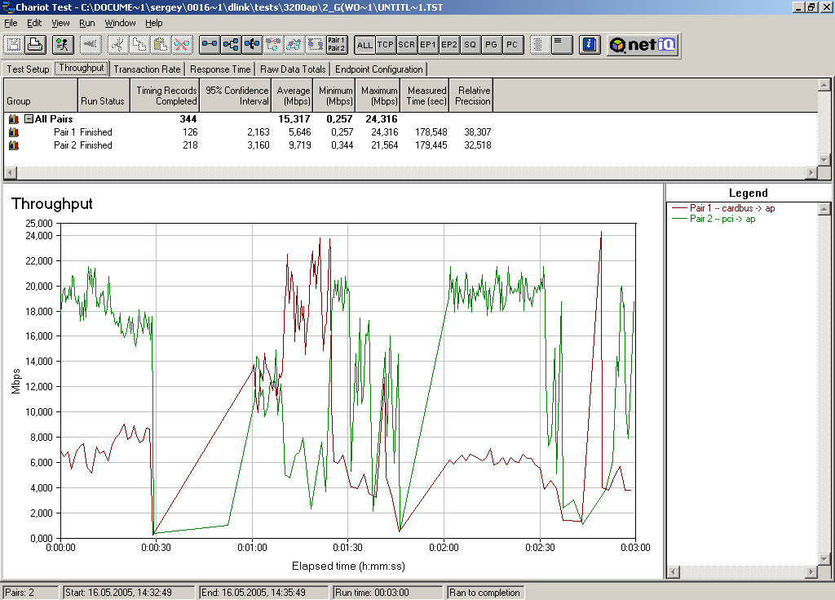Toggle the SCR script filter button
This screenshot has height=600, width=835.
(406, 45)
